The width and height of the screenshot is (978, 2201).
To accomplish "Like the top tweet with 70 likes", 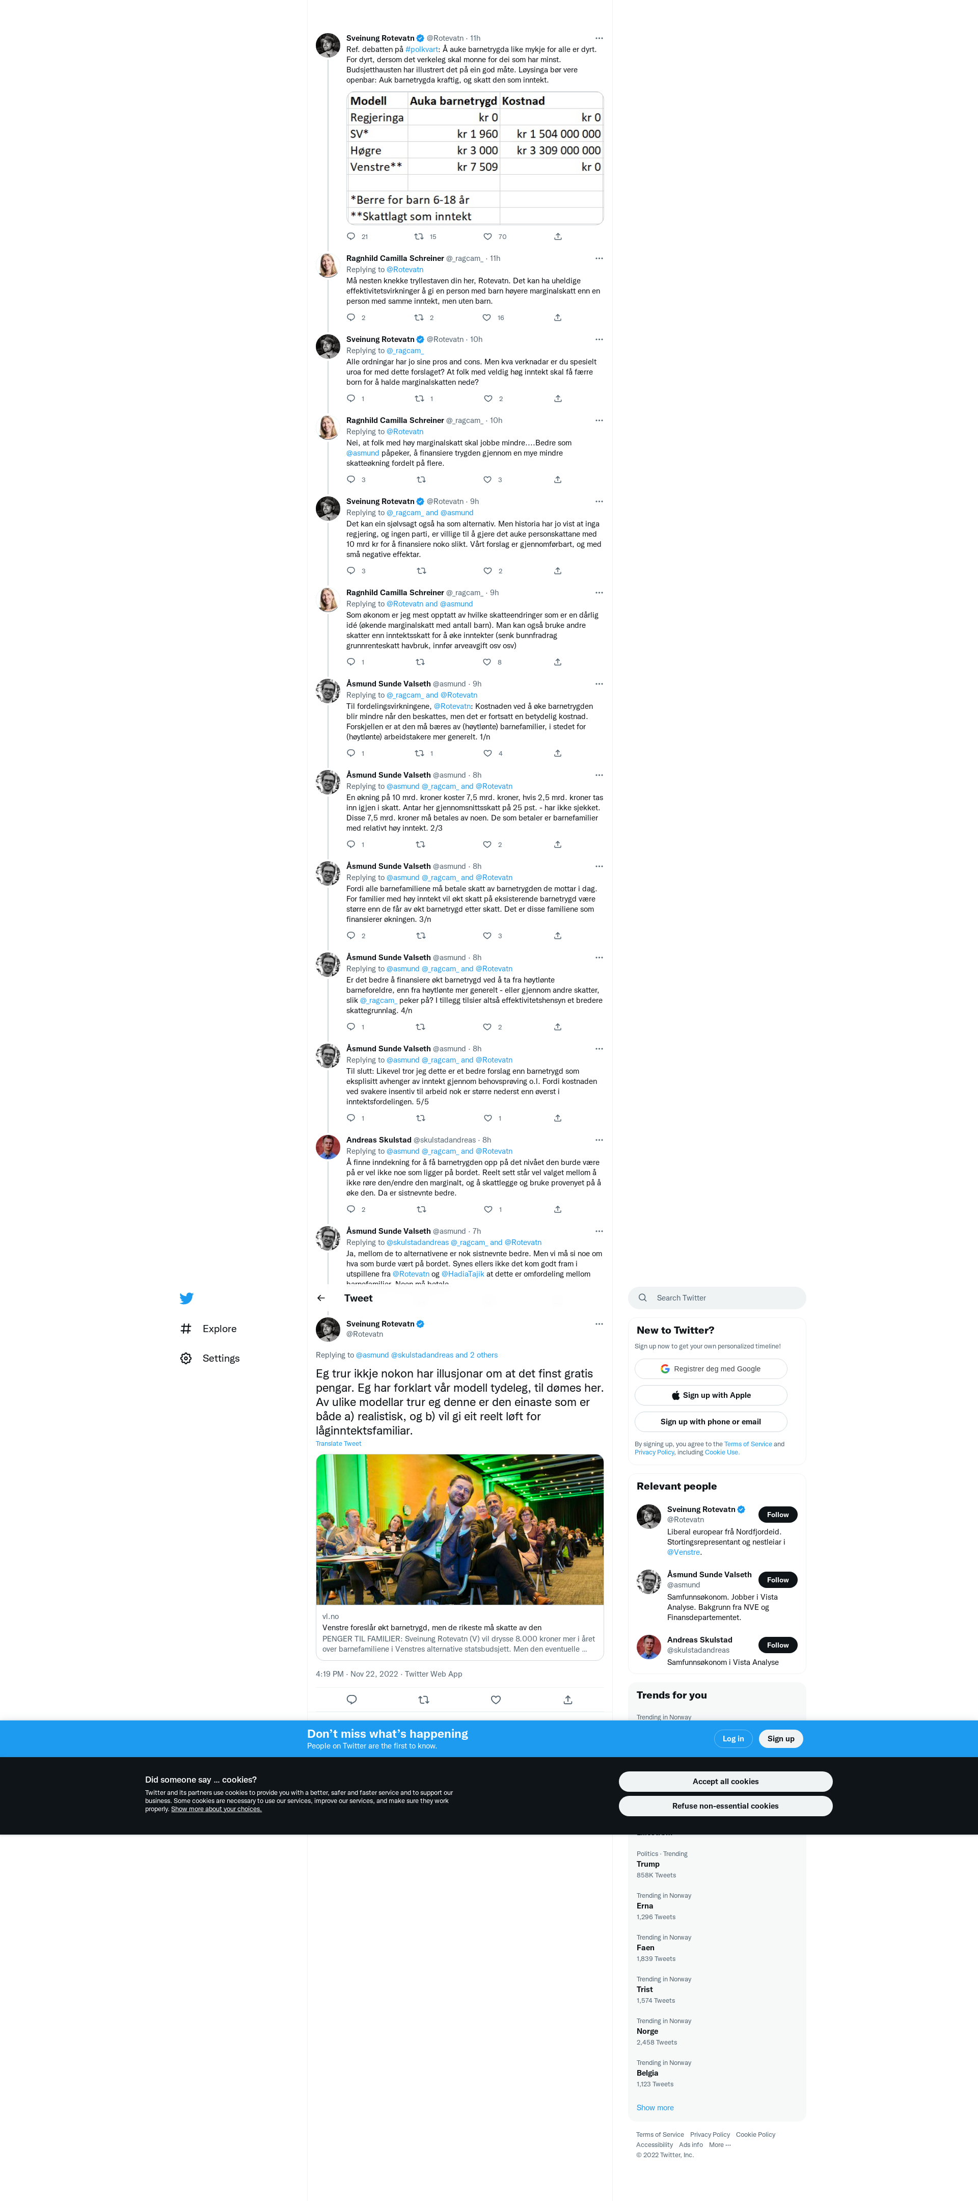I will pos(487,236).
